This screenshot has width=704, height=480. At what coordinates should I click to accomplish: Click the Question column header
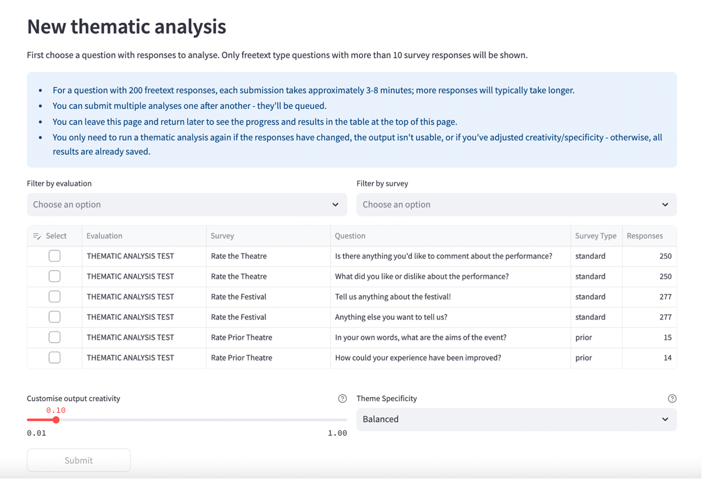coord(350,236)
